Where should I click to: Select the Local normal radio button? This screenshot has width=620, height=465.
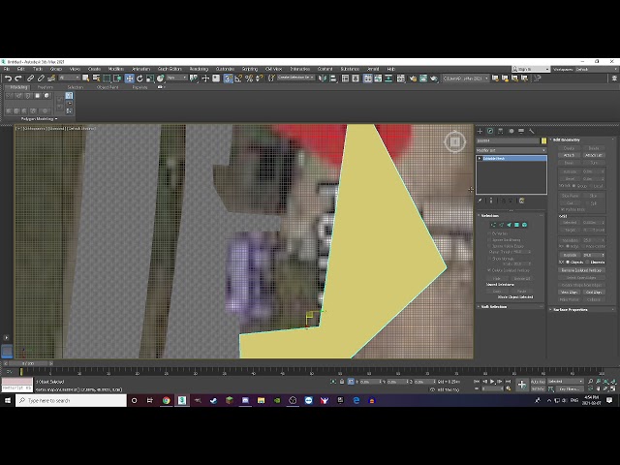click(591, 186)
